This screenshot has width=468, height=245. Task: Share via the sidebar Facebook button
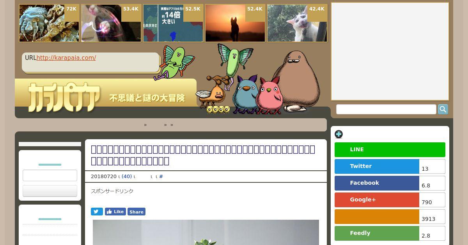click(x=377, y=183)
